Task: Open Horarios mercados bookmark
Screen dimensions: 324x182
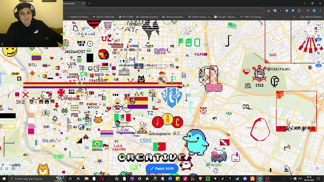Action: coord(173,17)
